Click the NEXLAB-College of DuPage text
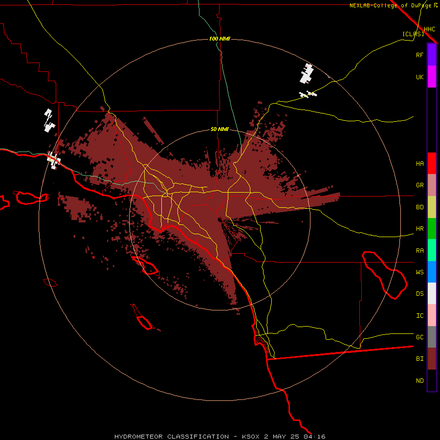This screenshot has width=440, height=440. point(390,5)
